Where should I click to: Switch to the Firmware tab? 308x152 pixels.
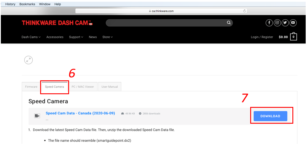coord(31,87)
